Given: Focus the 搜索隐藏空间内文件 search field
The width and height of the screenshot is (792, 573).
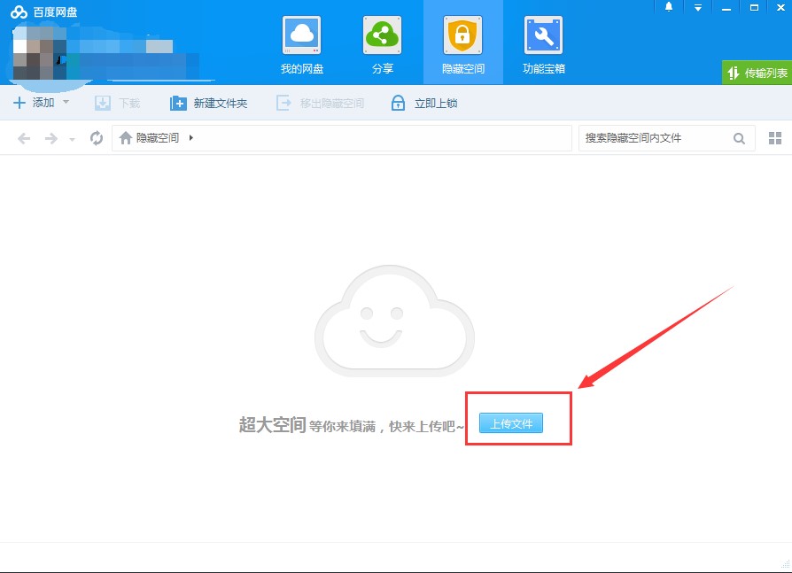Looking at the screenshot, I should coord(667,138).
